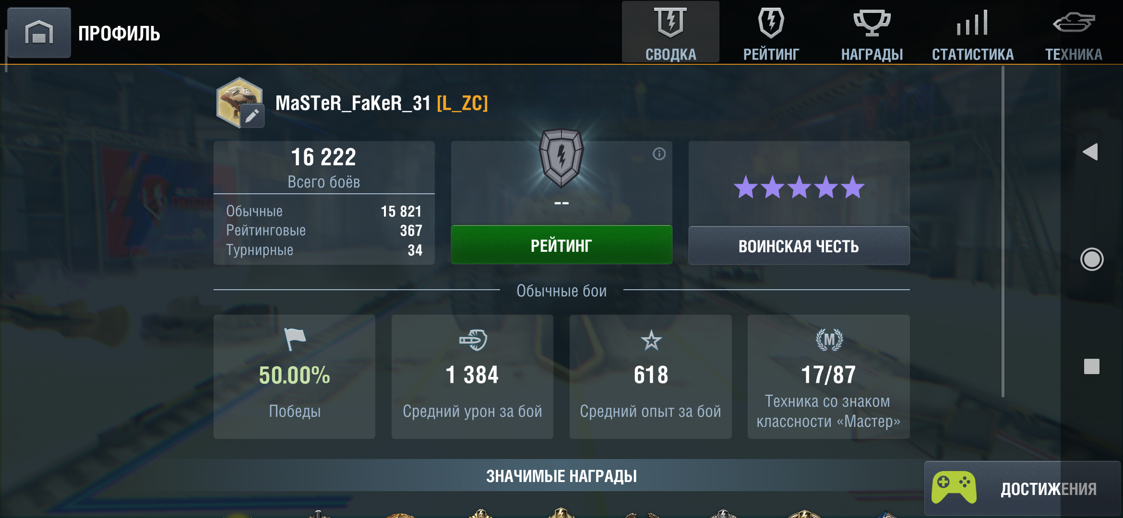Open the Награды tab
This screenshot has width=1123, height=518.
(872, 32)
